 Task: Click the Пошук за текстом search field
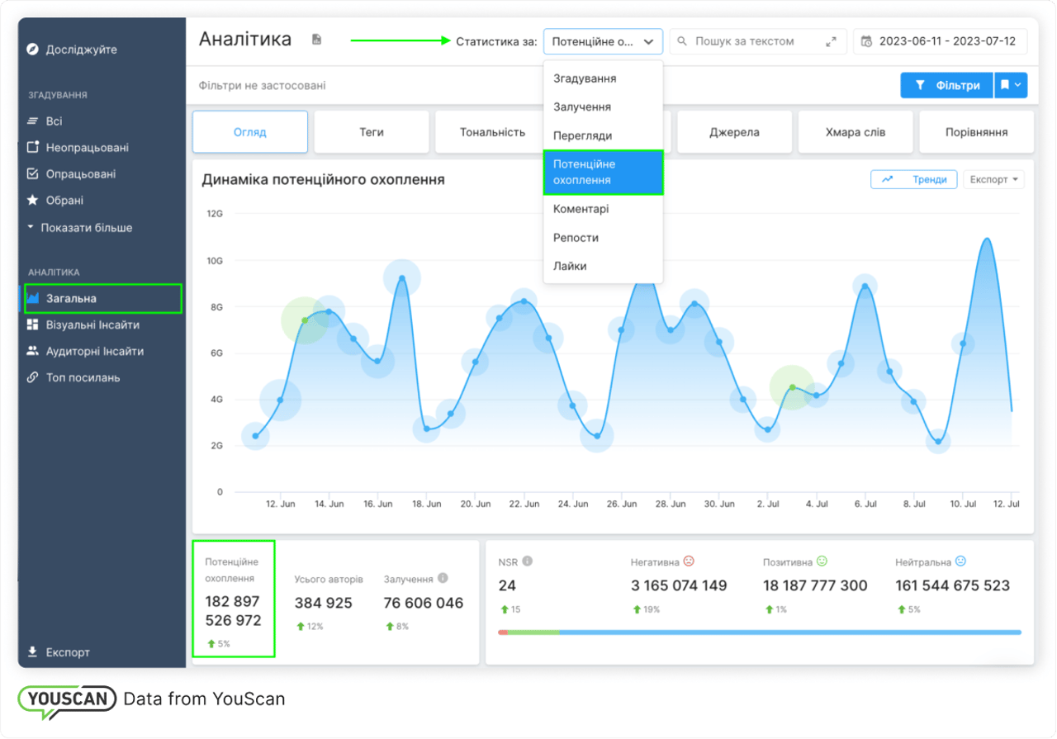tap(751, 41)
